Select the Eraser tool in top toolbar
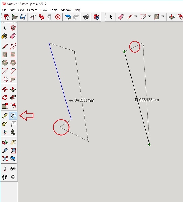This screenshot has width=183, height=202. click(121, 17)
